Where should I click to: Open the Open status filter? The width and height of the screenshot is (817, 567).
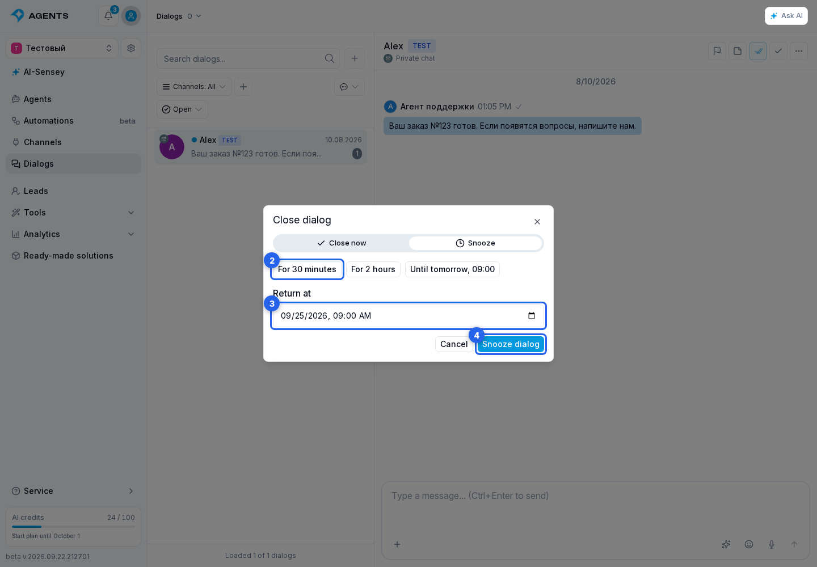coord(182,109)
